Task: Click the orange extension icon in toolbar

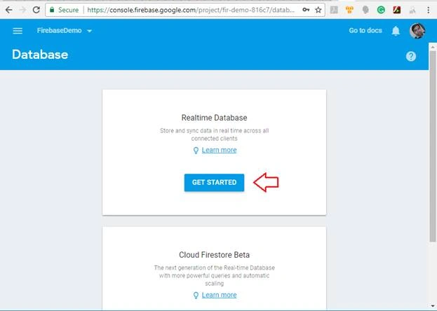Action: point(349,10)
